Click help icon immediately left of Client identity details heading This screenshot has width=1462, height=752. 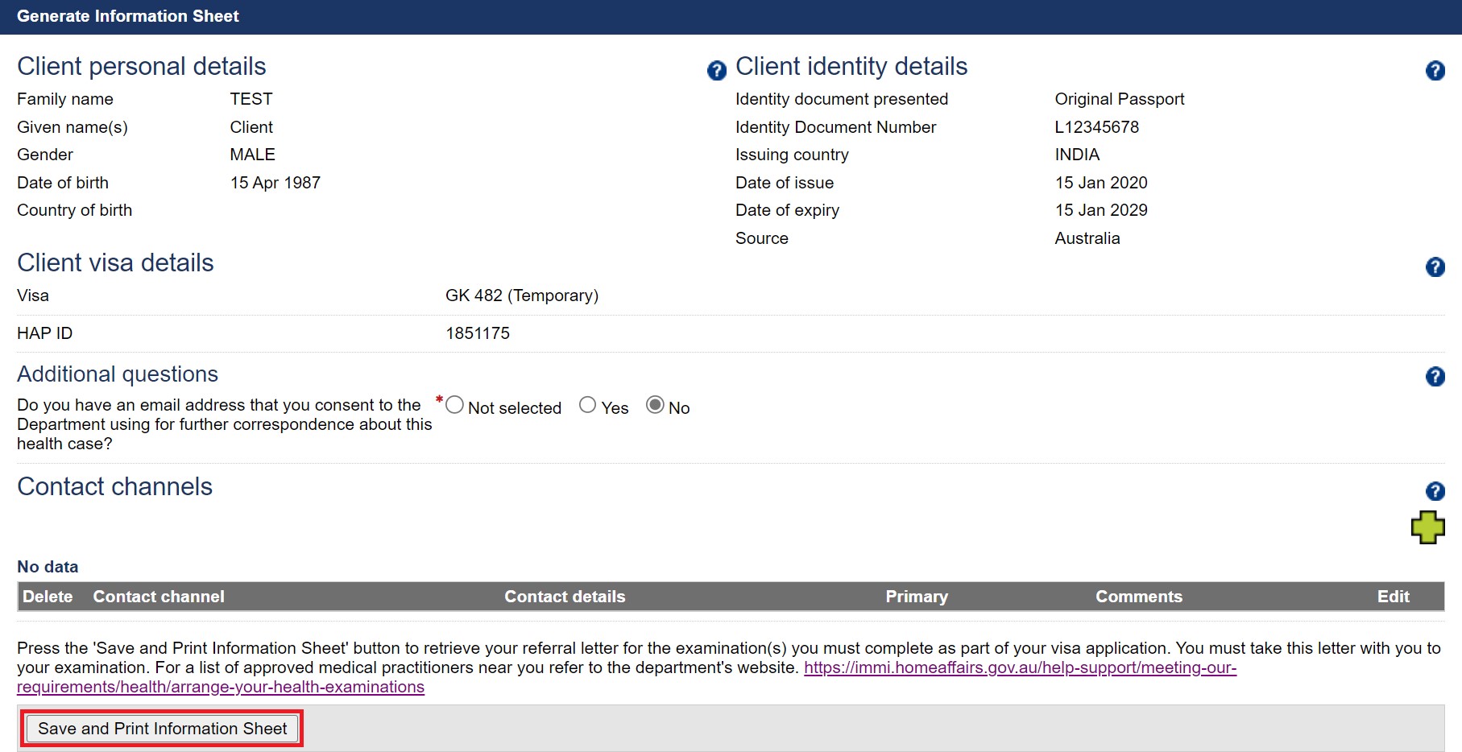click(x=716, y=71)
